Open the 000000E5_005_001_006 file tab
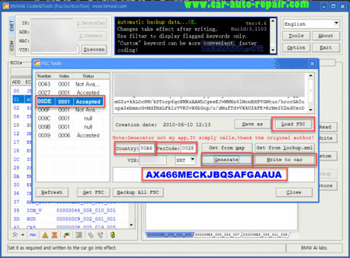This screenshot has width=350, height=258. tap(265, 234)
